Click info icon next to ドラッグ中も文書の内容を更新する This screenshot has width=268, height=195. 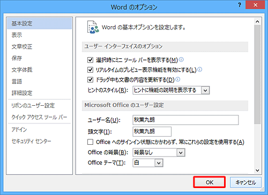pyautogui.click(x=178, y=80)
